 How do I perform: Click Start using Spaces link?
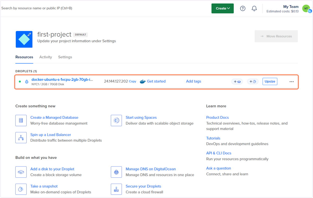click(141, 118)
